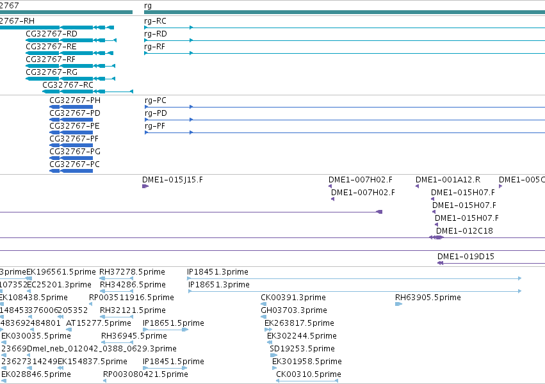Select EST EK302244.5prime
The width and height of the screenshot is (545, 384).
click(x=270, y=342)
